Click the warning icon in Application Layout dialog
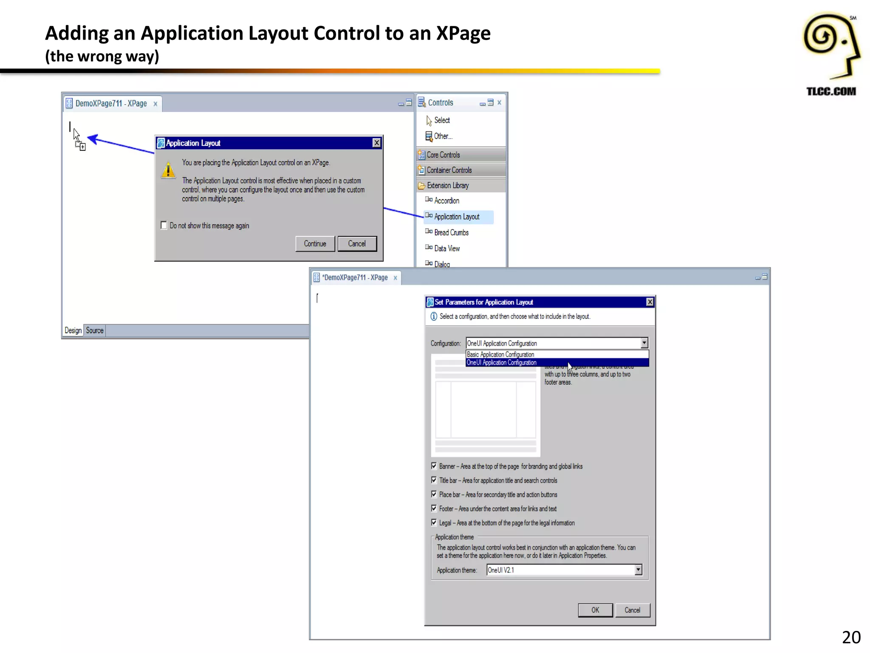This screenshot has height=653, width=870. [169, 170]
